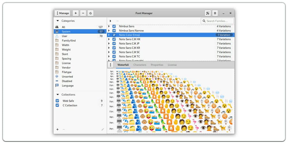288x144 pixels.
Task: Switch to the Properties tab
Action: tap(157, 65)
